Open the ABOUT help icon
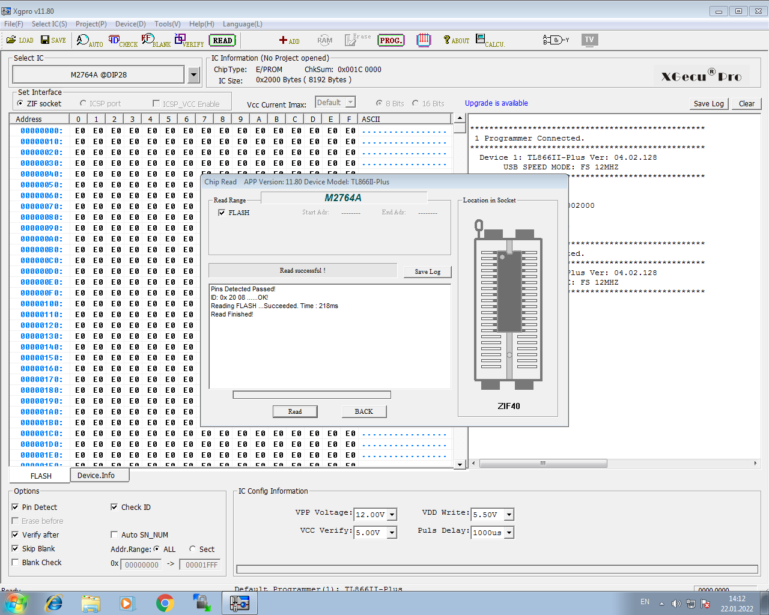 coord(457,40)
